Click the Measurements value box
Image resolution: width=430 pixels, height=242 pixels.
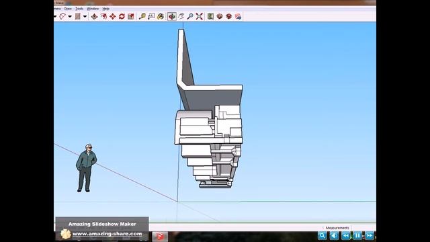coord(363,228)
